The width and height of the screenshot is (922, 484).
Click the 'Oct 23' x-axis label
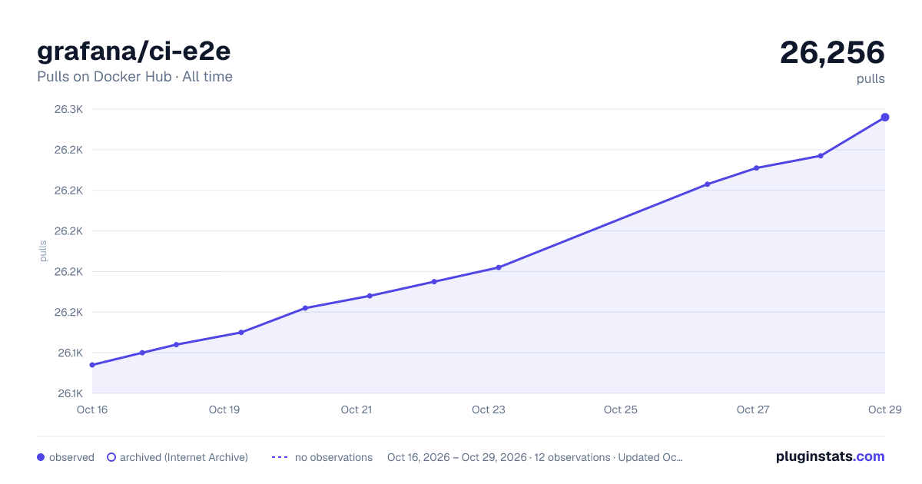(x=489, y=409)
